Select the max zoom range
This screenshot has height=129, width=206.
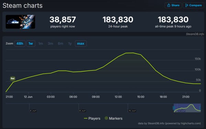coord(81,43)
